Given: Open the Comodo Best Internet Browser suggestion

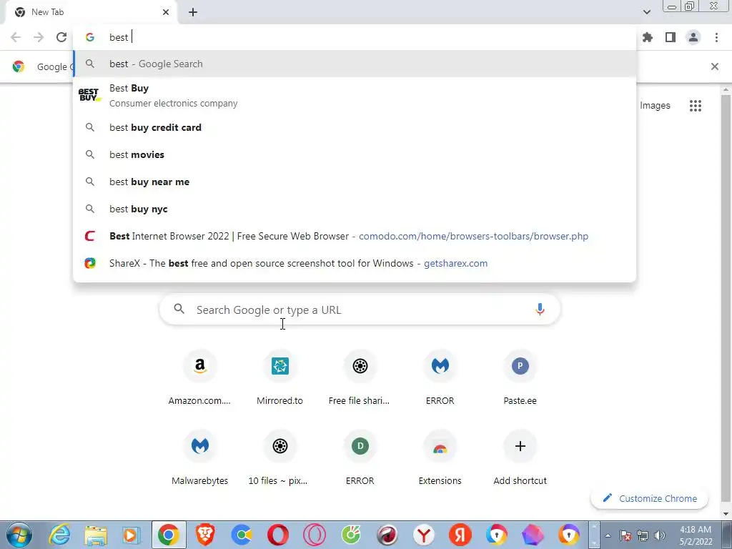Looking at the screenshot, I should [355, 236].
